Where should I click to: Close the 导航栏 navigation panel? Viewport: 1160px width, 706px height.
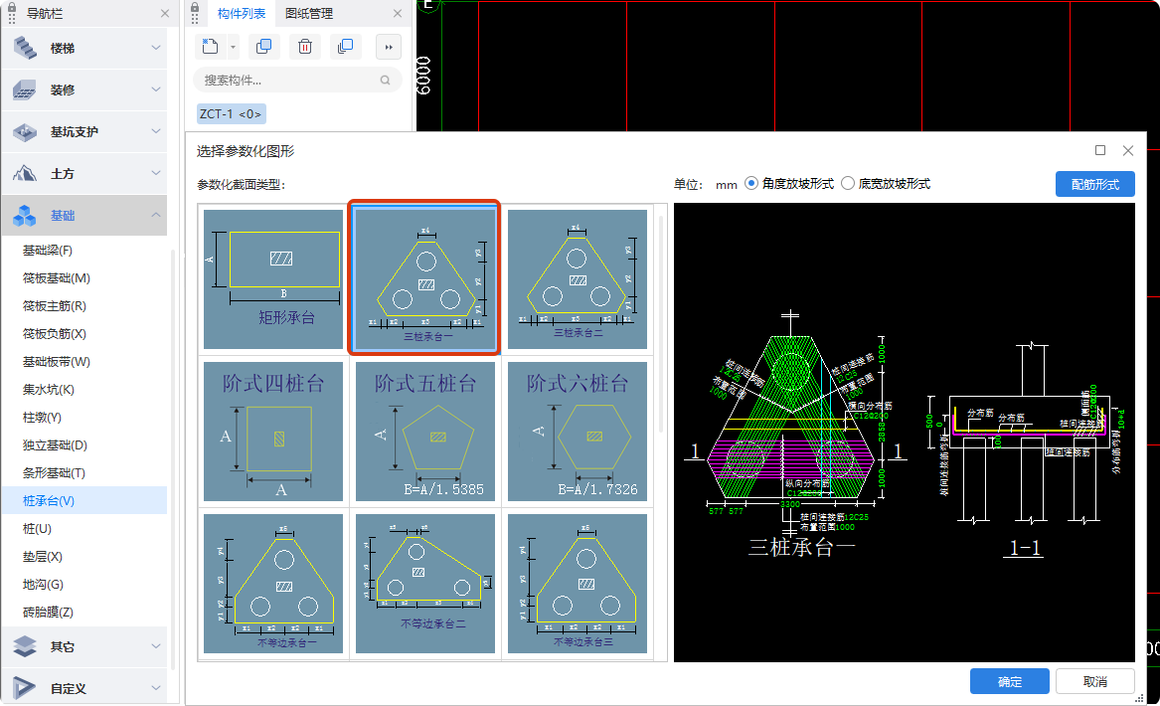[x=165, y=13]
